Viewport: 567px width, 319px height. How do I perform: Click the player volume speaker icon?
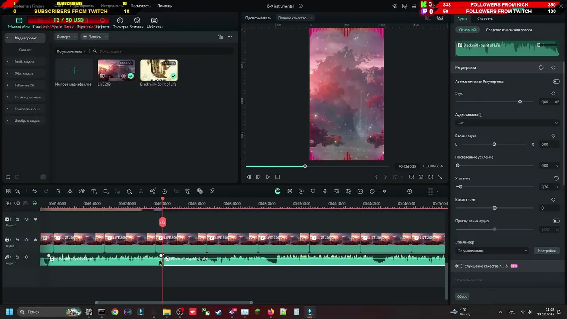click(430, 177)
